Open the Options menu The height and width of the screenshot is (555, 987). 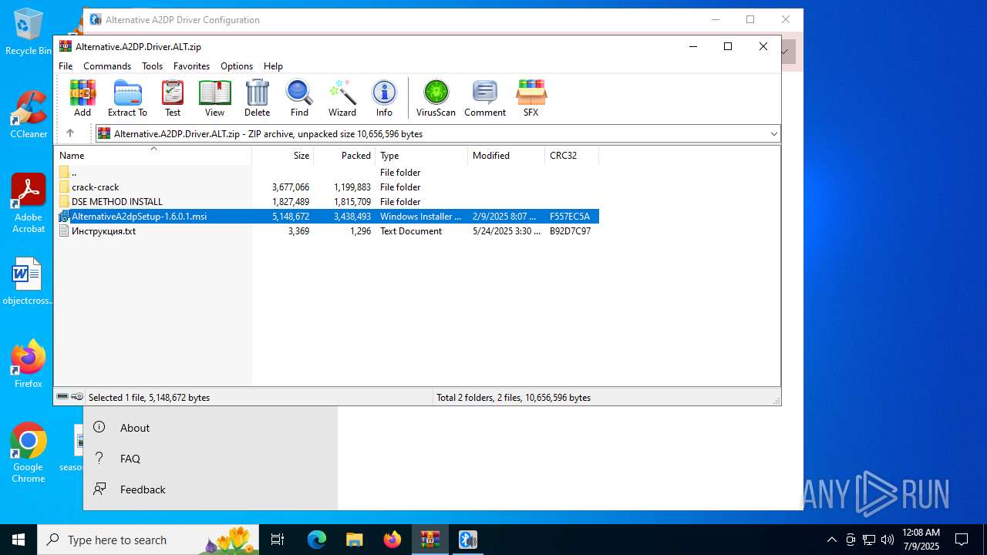click(237, 66)
